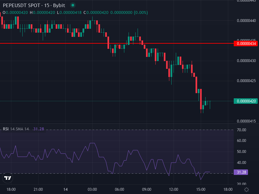259x194 pixels.
Task: Click the RSI parameters 14 SMA 14
Action: [x=19, y=129]
